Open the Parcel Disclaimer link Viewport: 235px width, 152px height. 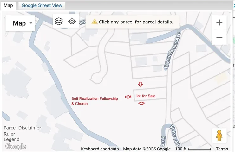(x=23, y=128)
